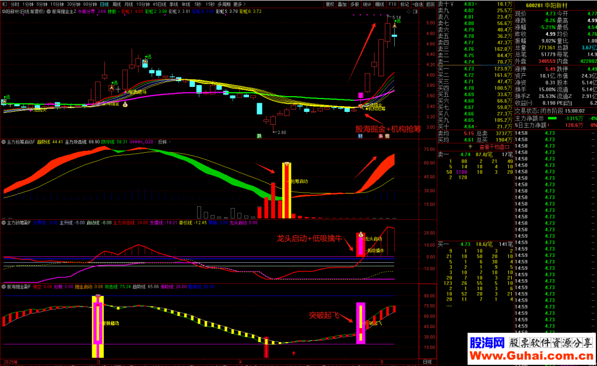Collapse the 股海掘金副F indicator panel
This screenshot has height=366, width=597.
coord(4,287)
